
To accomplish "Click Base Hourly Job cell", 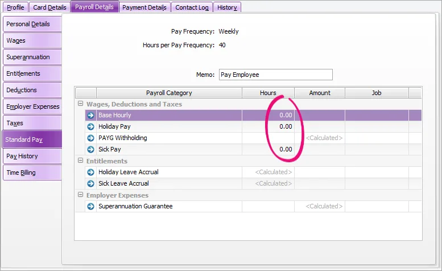I will (377, 115).
